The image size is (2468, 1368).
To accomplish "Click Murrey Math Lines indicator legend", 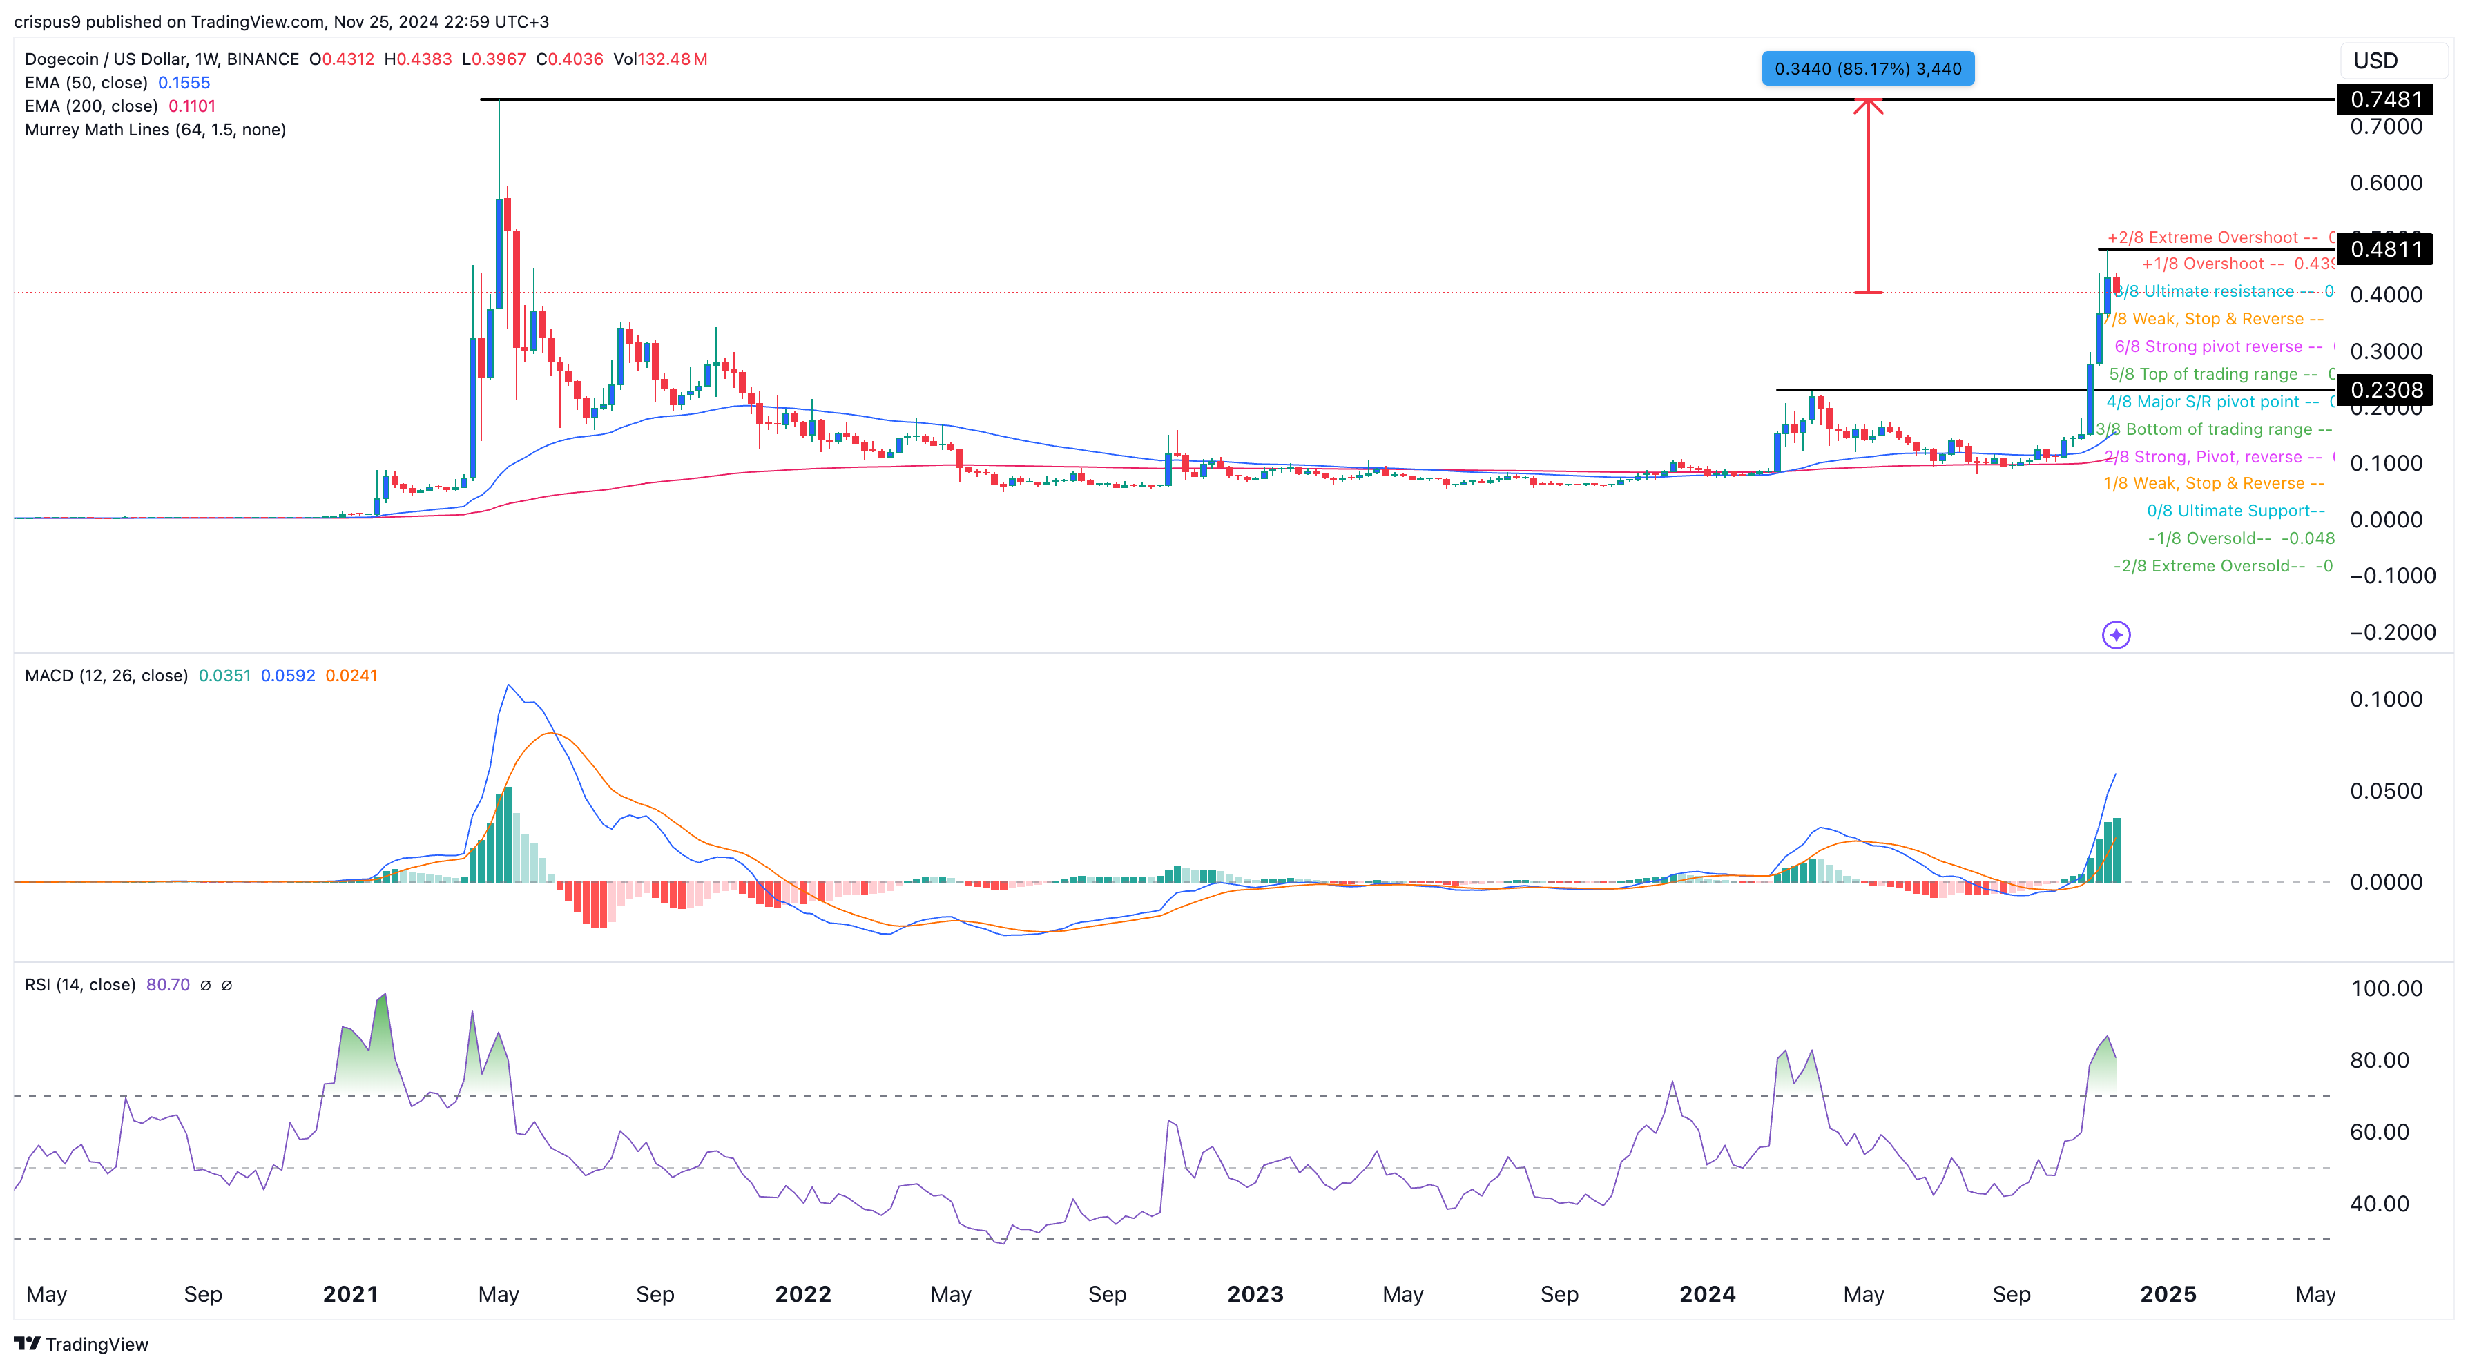I will click(155, 130).
